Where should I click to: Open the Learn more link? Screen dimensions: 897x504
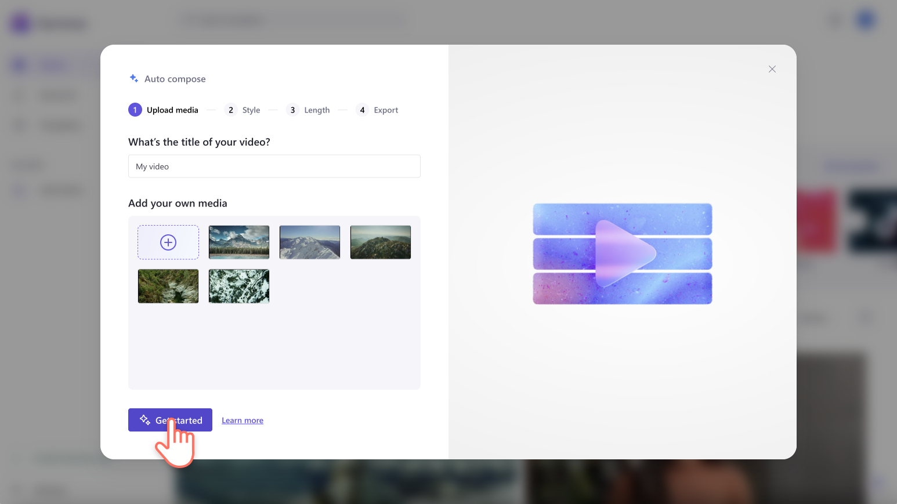tap(242, 420)
